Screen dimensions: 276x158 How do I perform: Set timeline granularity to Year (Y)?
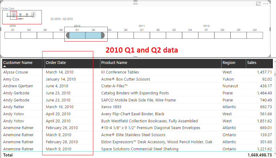point(7,14)
